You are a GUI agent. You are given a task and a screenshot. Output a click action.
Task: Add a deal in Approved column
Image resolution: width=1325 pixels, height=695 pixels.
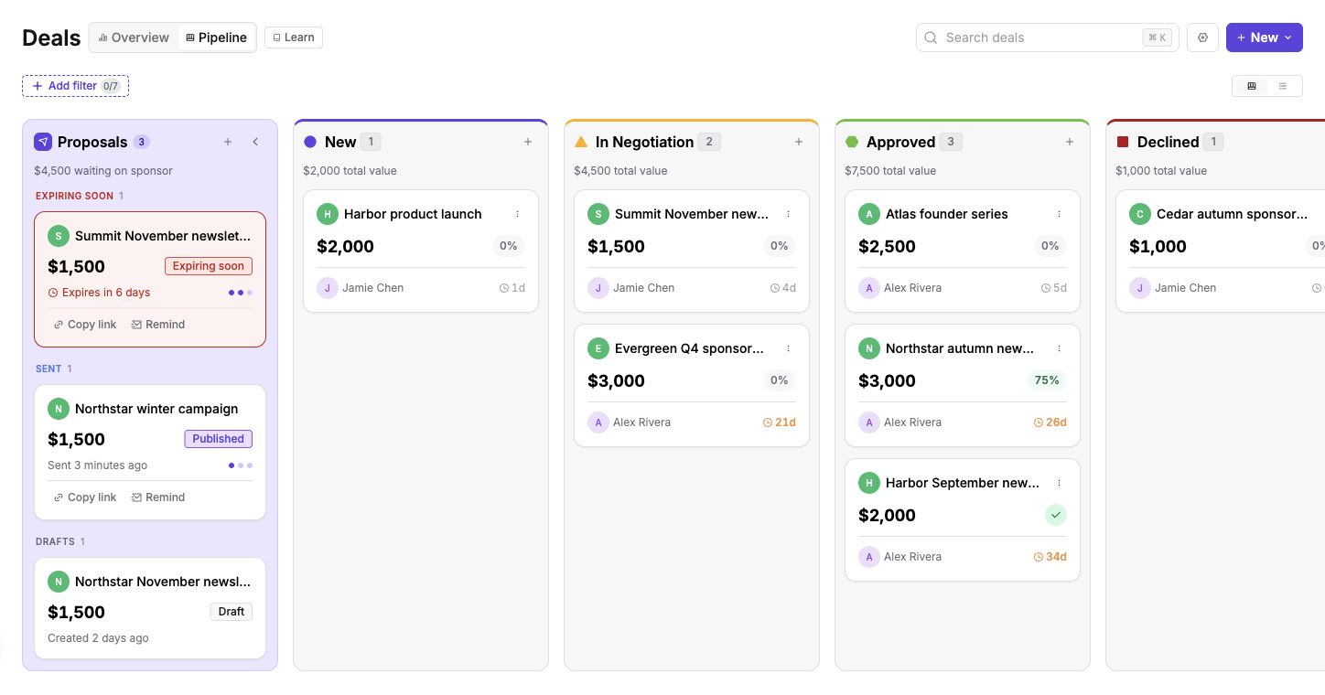[1070, 142]
